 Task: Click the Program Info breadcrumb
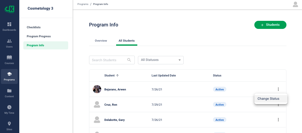[101, 4]
